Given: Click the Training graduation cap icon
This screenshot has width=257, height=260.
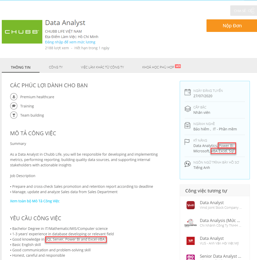Looking at the screenshot, I should (14, 106).
